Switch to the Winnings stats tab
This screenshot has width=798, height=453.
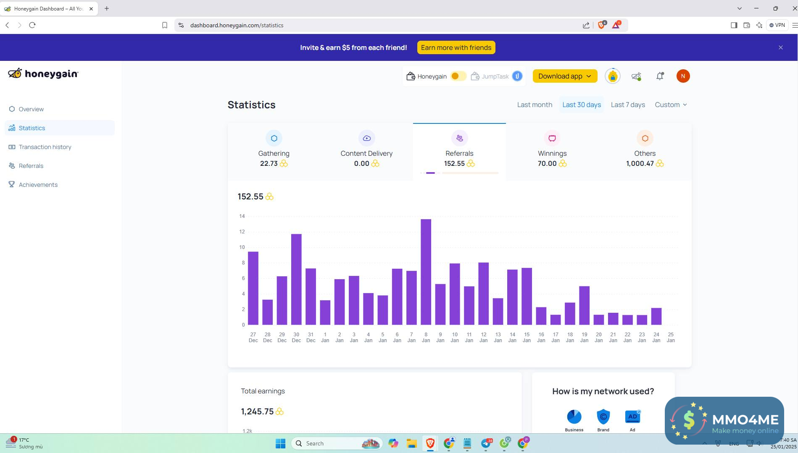pos(552,152)
